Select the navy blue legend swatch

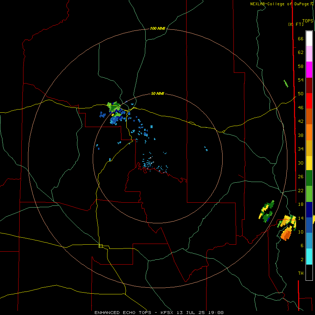(309, 210)
